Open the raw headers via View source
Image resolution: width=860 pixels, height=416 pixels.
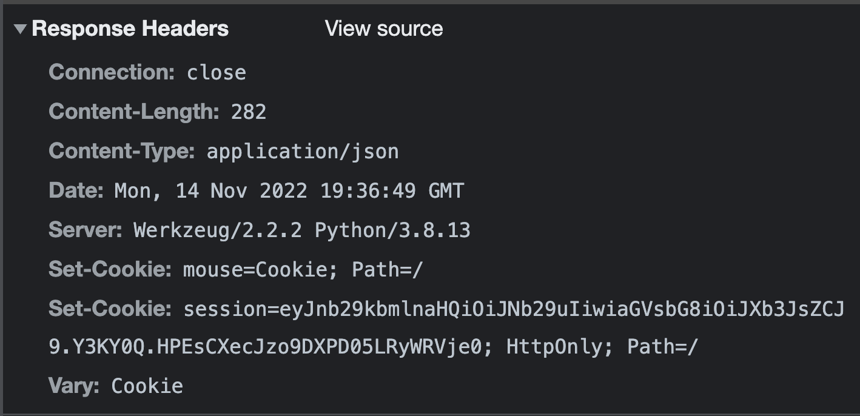pos(384,29)
